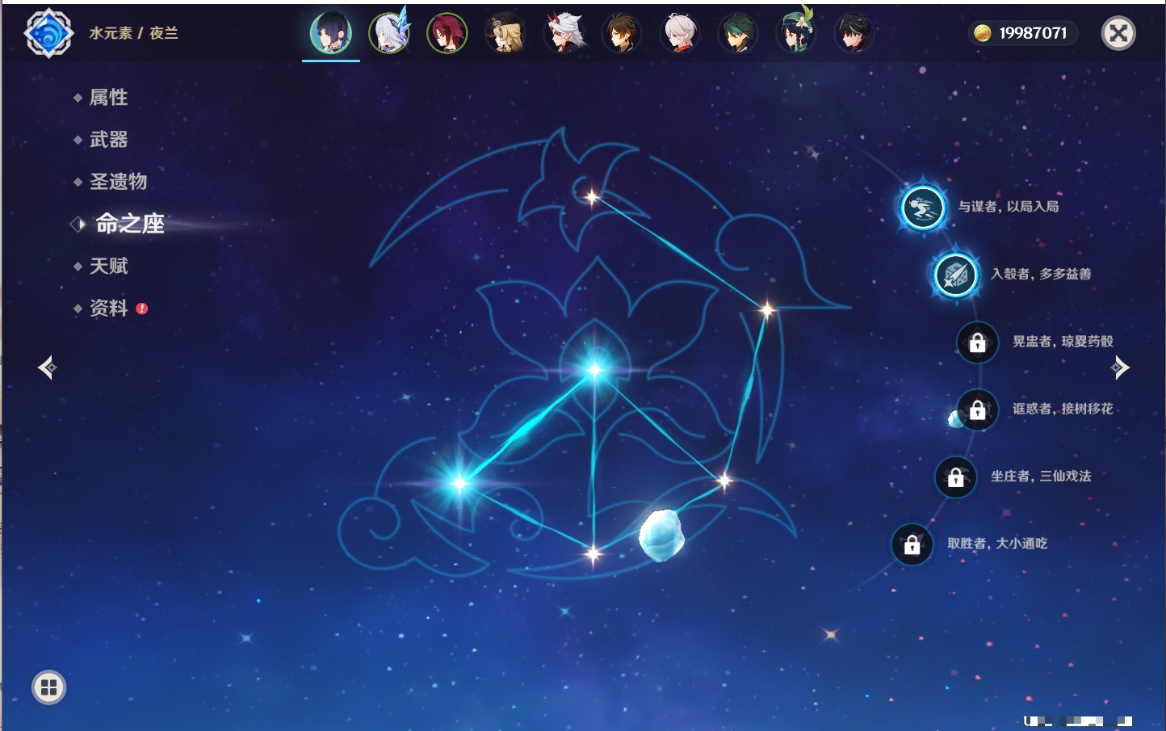Select the last black-haired character avatar
Image resolution: width=1166 pixels, height=731 pixels.
pos(854,33)
